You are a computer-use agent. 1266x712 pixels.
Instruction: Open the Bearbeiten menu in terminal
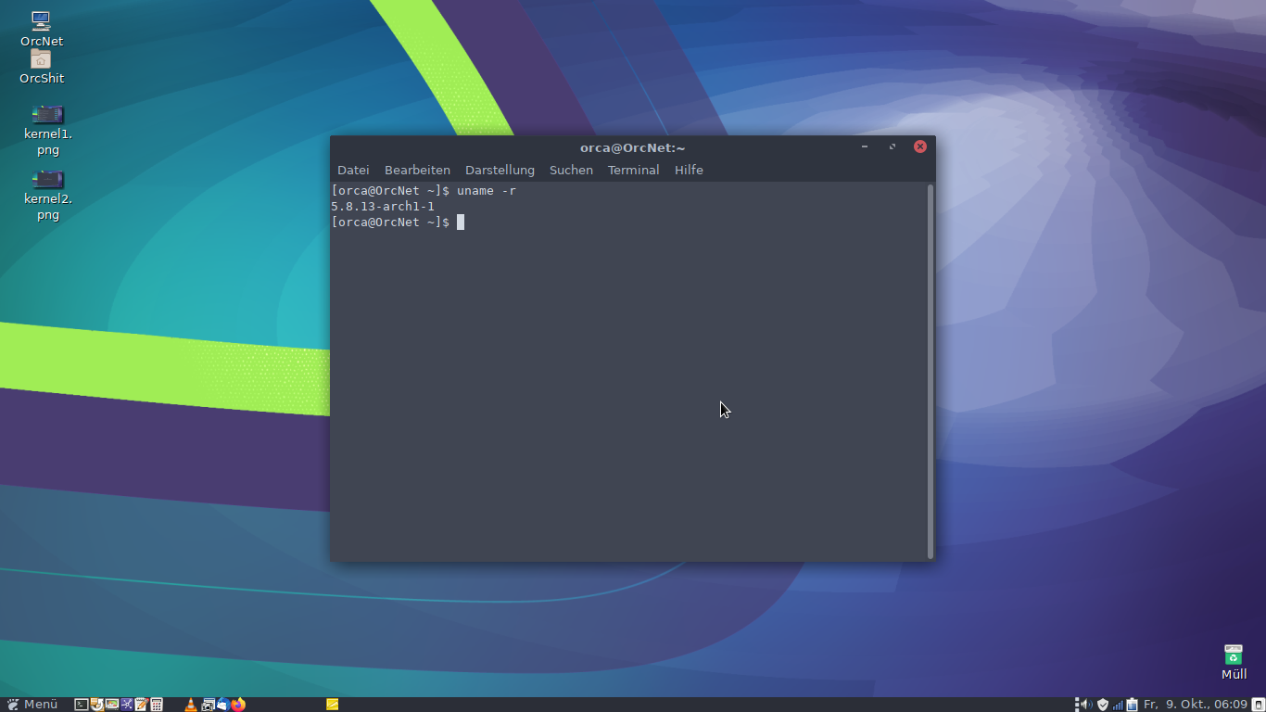tap(417, 170)
